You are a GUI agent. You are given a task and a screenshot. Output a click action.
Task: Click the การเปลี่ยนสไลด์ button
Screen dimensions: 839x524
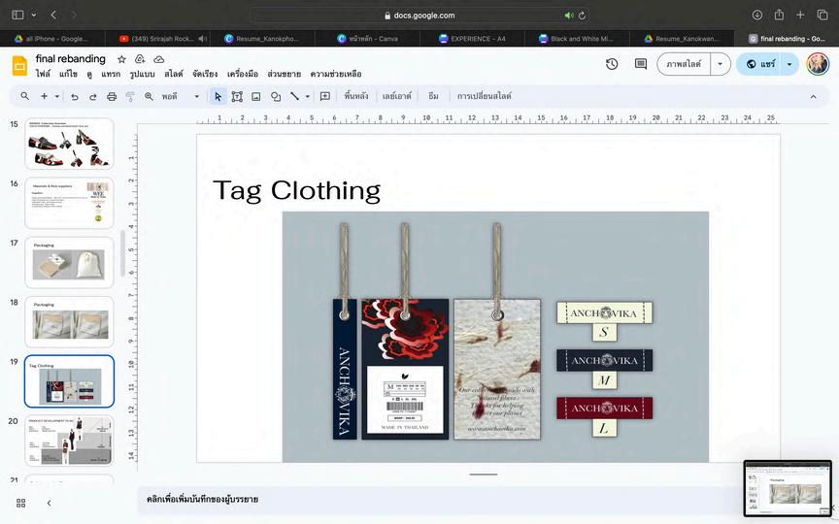pyautogui.click(x=484, y=96)
